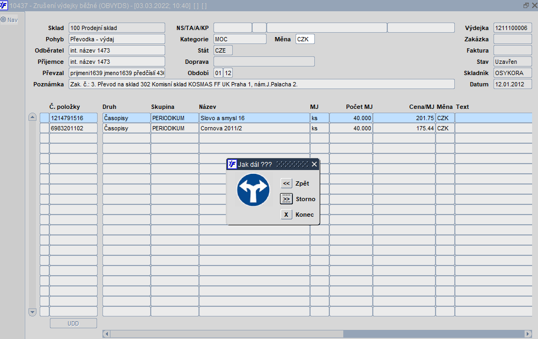
Task: Click Počet MJ '40.000' in Cornova row
Action: pos(351,128)
